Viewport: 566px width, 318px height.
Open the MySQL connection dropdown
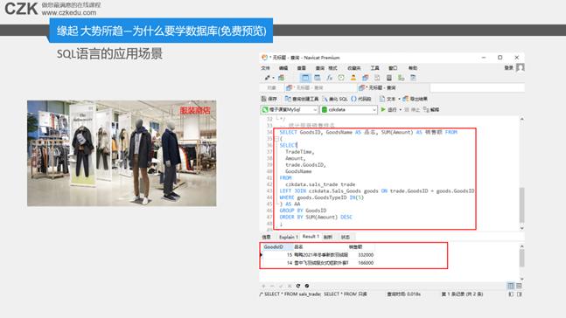click(x=290, y=109)
